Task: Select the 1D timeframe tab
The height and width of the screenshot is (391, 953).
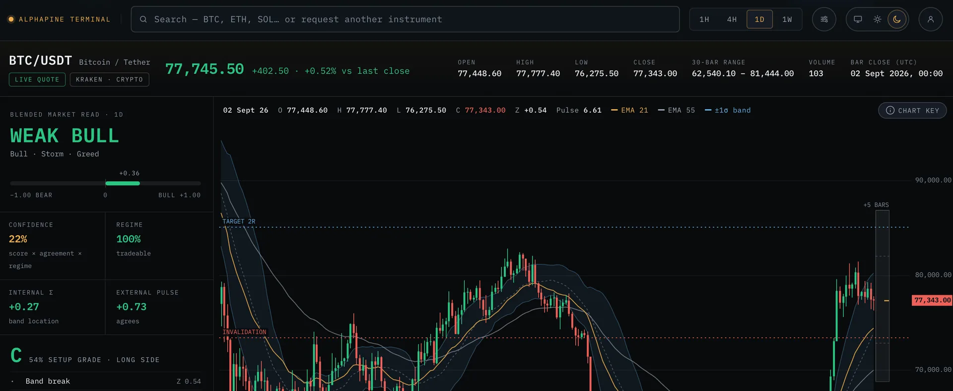Action: tap(759, 19)
